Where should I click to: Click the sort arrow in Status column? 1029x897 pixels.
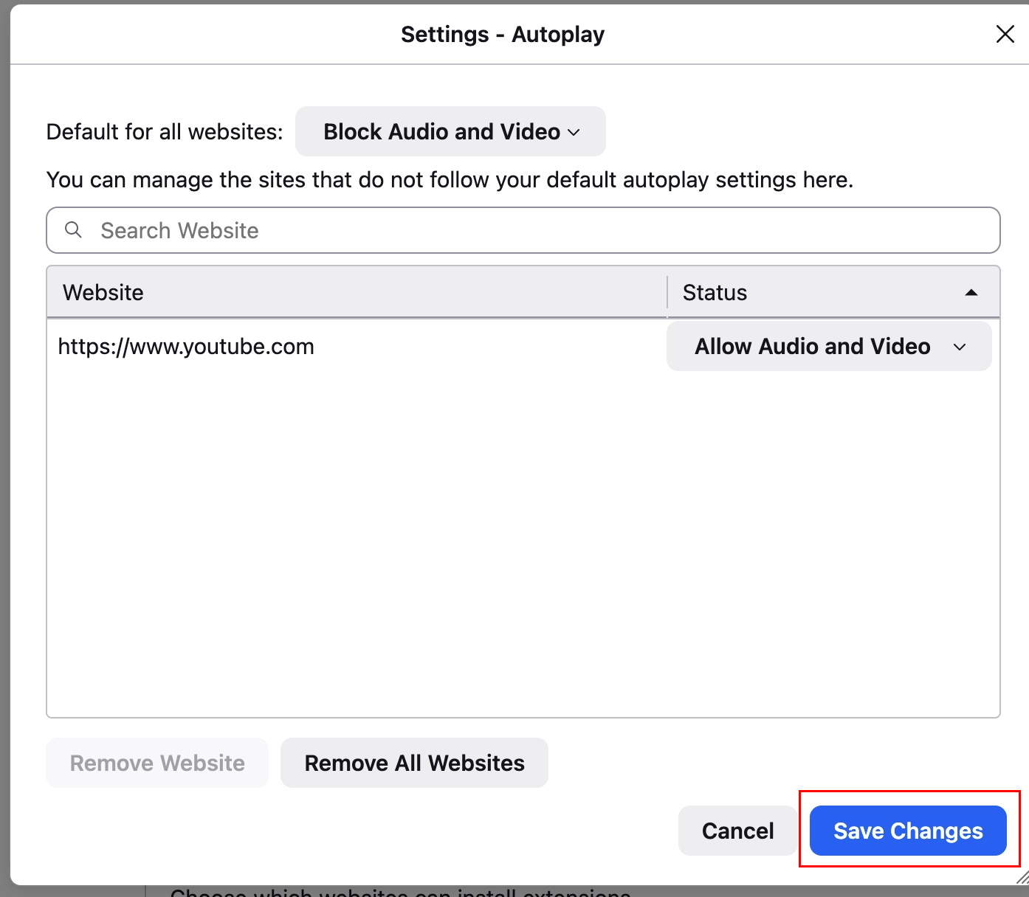pos(971,293)
